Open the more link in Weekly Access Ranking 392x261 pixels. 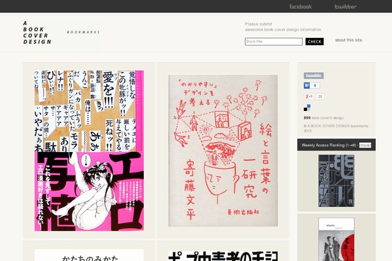[x=365, y=145]
